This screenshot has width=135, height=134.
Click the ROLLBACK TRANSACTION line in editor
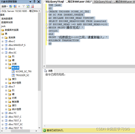[64, 41]
